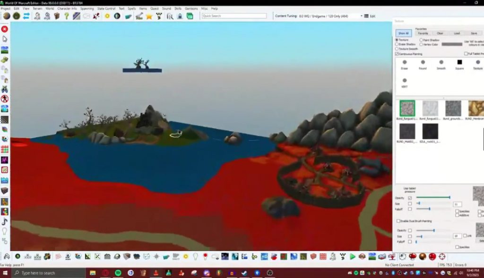Screen dimensions: 484x278
Task: Select the green-bordered fungal texture thumbnail
Action: [x=407, y=108]
